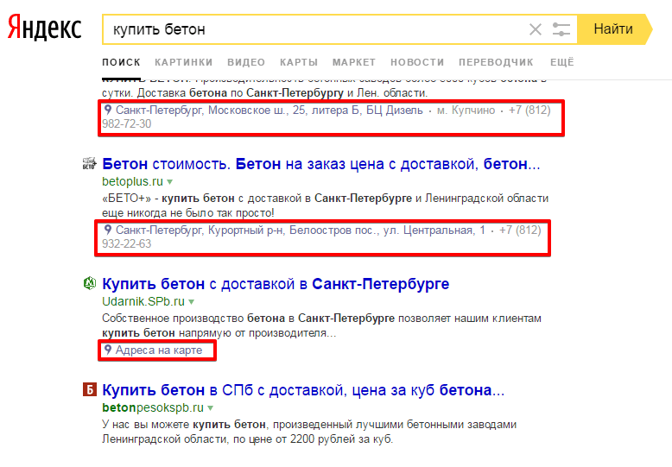The width and height of the screenshot is (672, 467).
Task: Open the Новости tab
Action: 417,62
